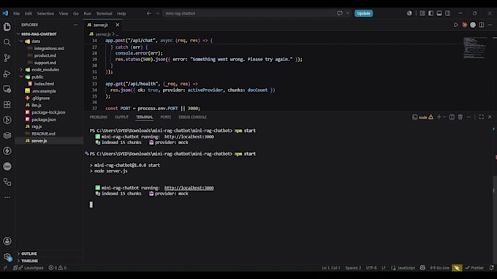
Task: Open the Explorer view in activity bar
Action: tap(7, 27)
